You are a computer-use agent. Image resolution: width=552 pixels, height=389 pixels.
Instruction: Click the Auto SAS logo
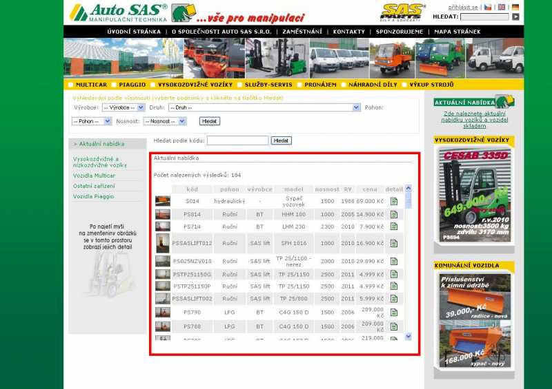(118, 12)
